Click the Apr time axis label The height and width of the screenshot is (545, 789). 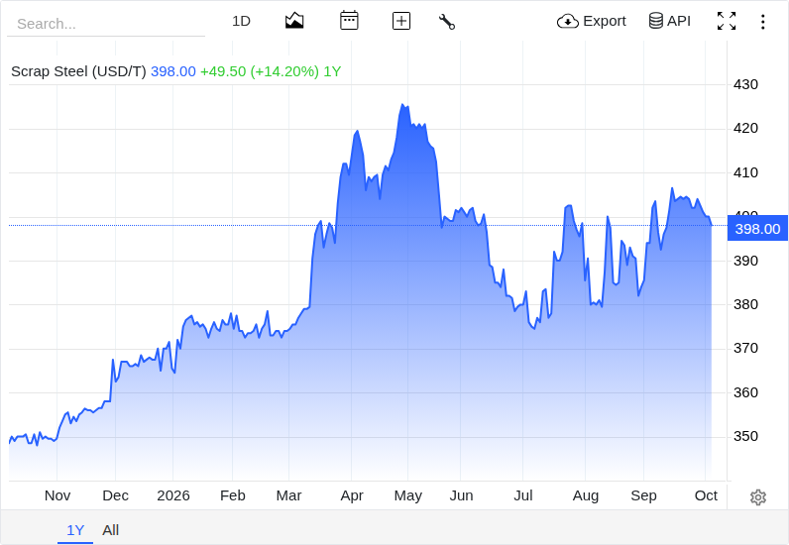click(x=352, y=495)
